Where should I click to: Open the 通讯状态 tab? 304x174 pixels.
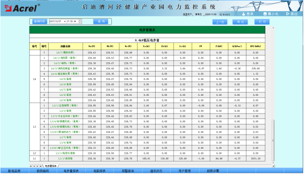point(156,171)
